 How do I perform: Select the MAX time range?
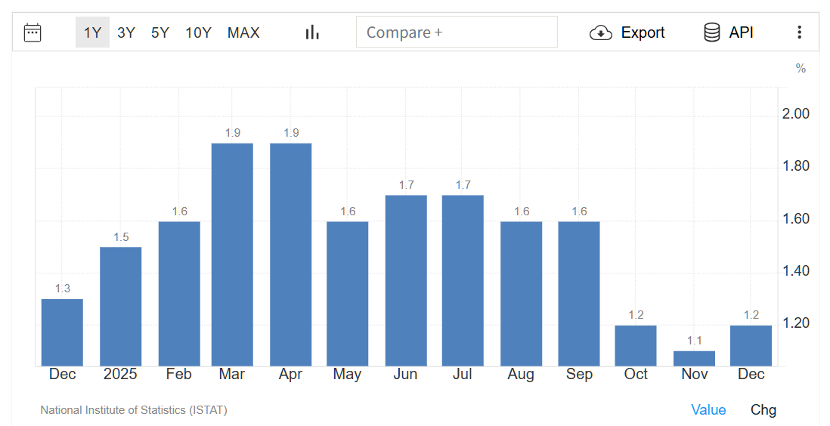click(243, 32)
